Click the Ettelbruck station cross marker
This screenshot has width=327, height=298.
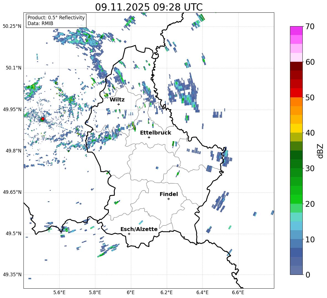click(x=149, y=137)
